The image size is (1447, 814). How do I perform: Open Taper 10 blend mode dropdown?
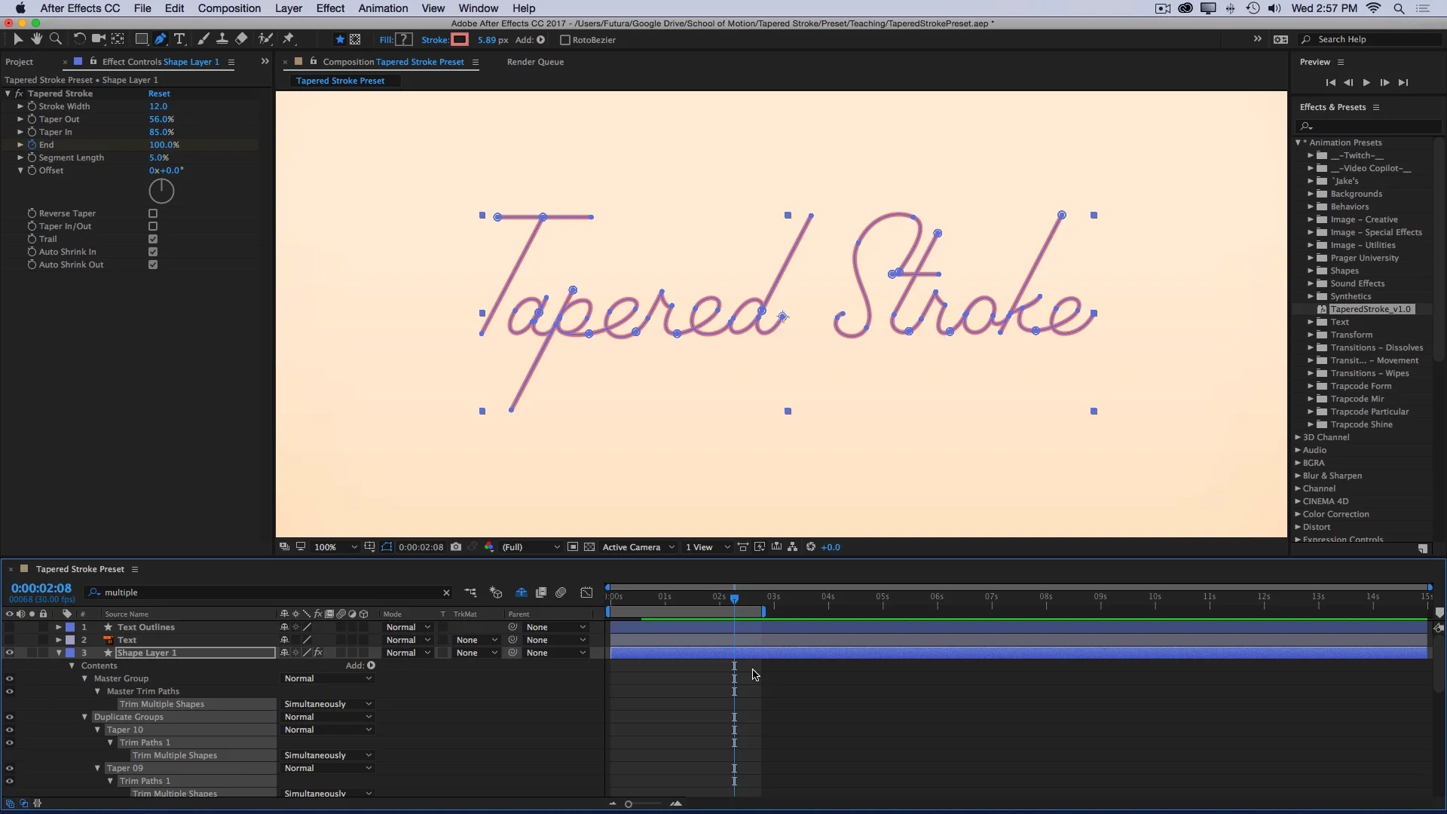point(328,730)
